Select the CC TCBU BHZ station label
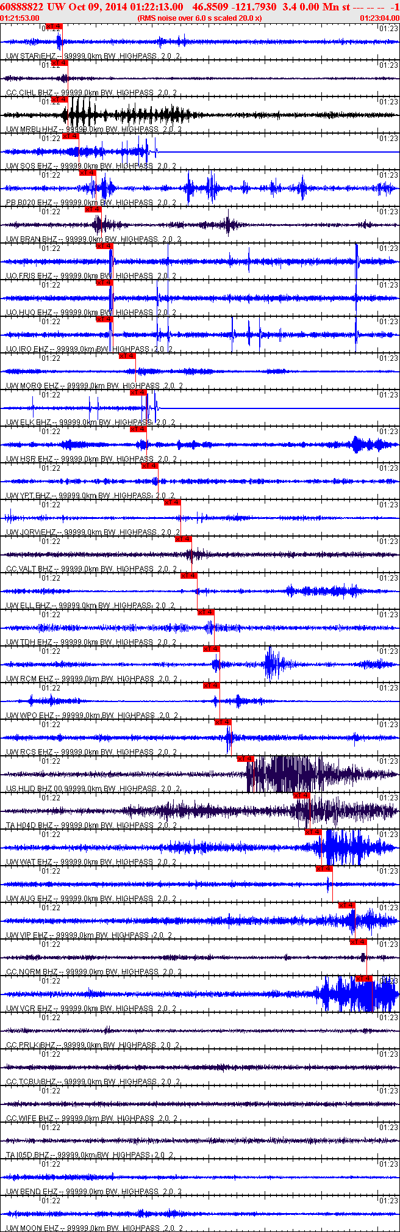400x1232 pixels. pos(31,1082)
